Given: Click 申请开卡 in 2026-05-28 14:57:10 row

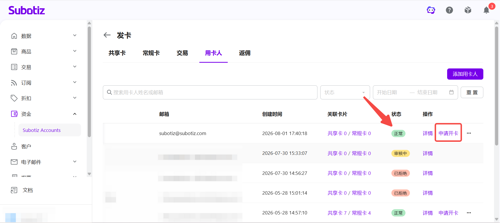Looking at the screenshot, I should (x=448, y=213).
